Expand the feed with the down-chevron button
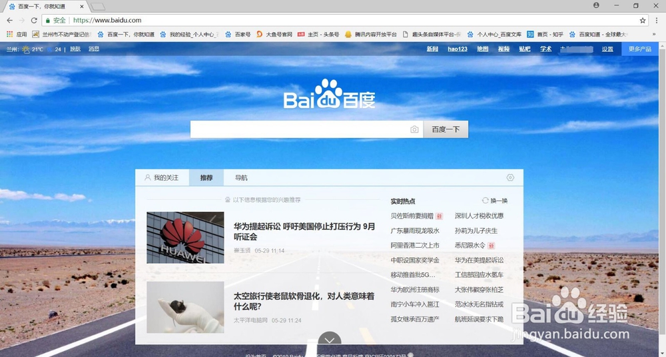 329,339
